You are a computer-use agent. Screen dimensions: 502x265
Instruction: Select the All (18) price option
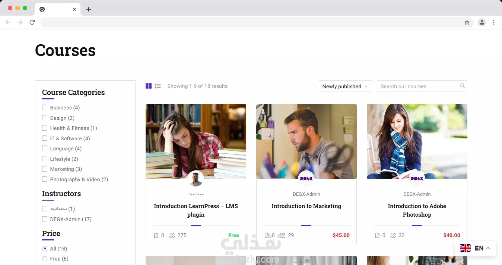(x=45, y=249)
